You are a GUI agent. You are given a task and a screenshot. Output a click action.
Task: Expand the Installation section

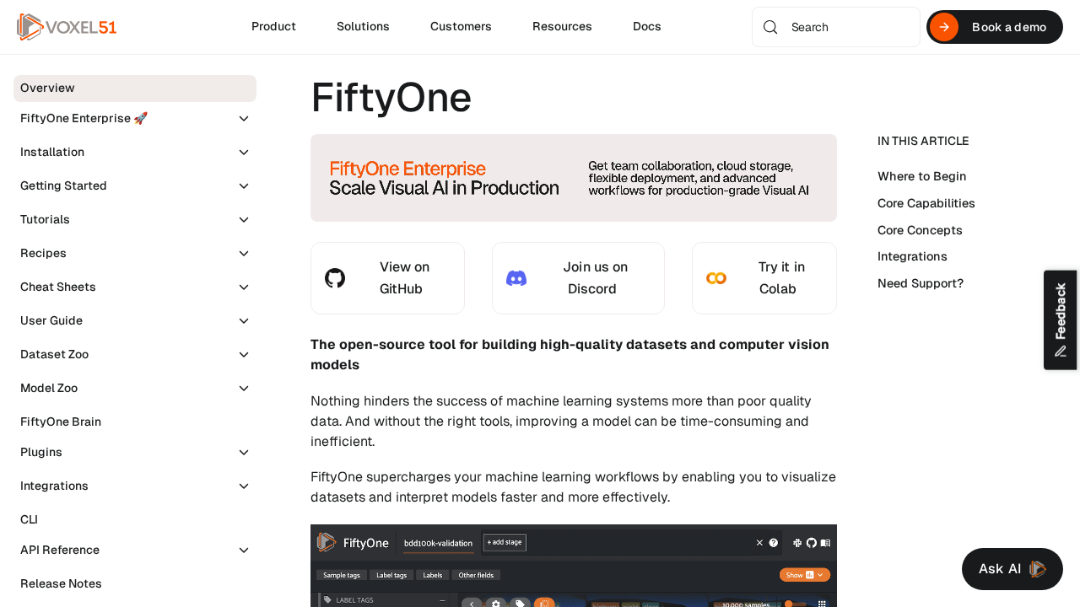click(135, 152)
